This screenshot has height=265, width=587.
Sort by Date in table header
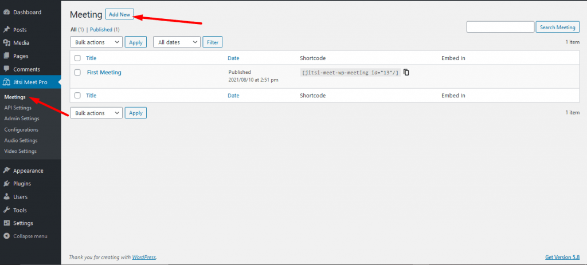point(233,58)
